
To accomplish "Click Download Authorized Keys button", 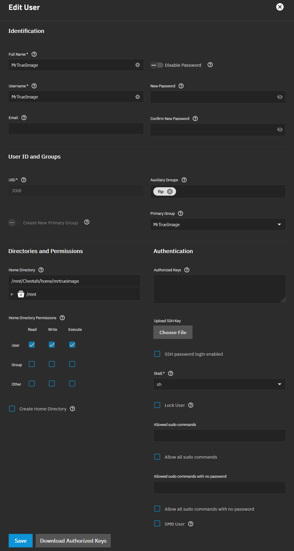I will [73, 541].
